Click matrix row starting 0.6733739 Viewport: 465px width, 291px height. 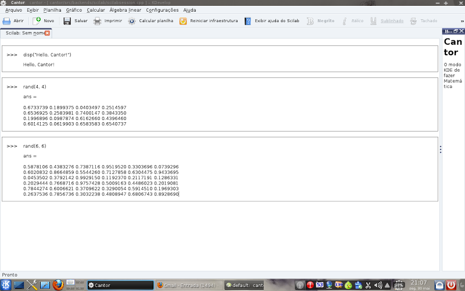(75, 108)
